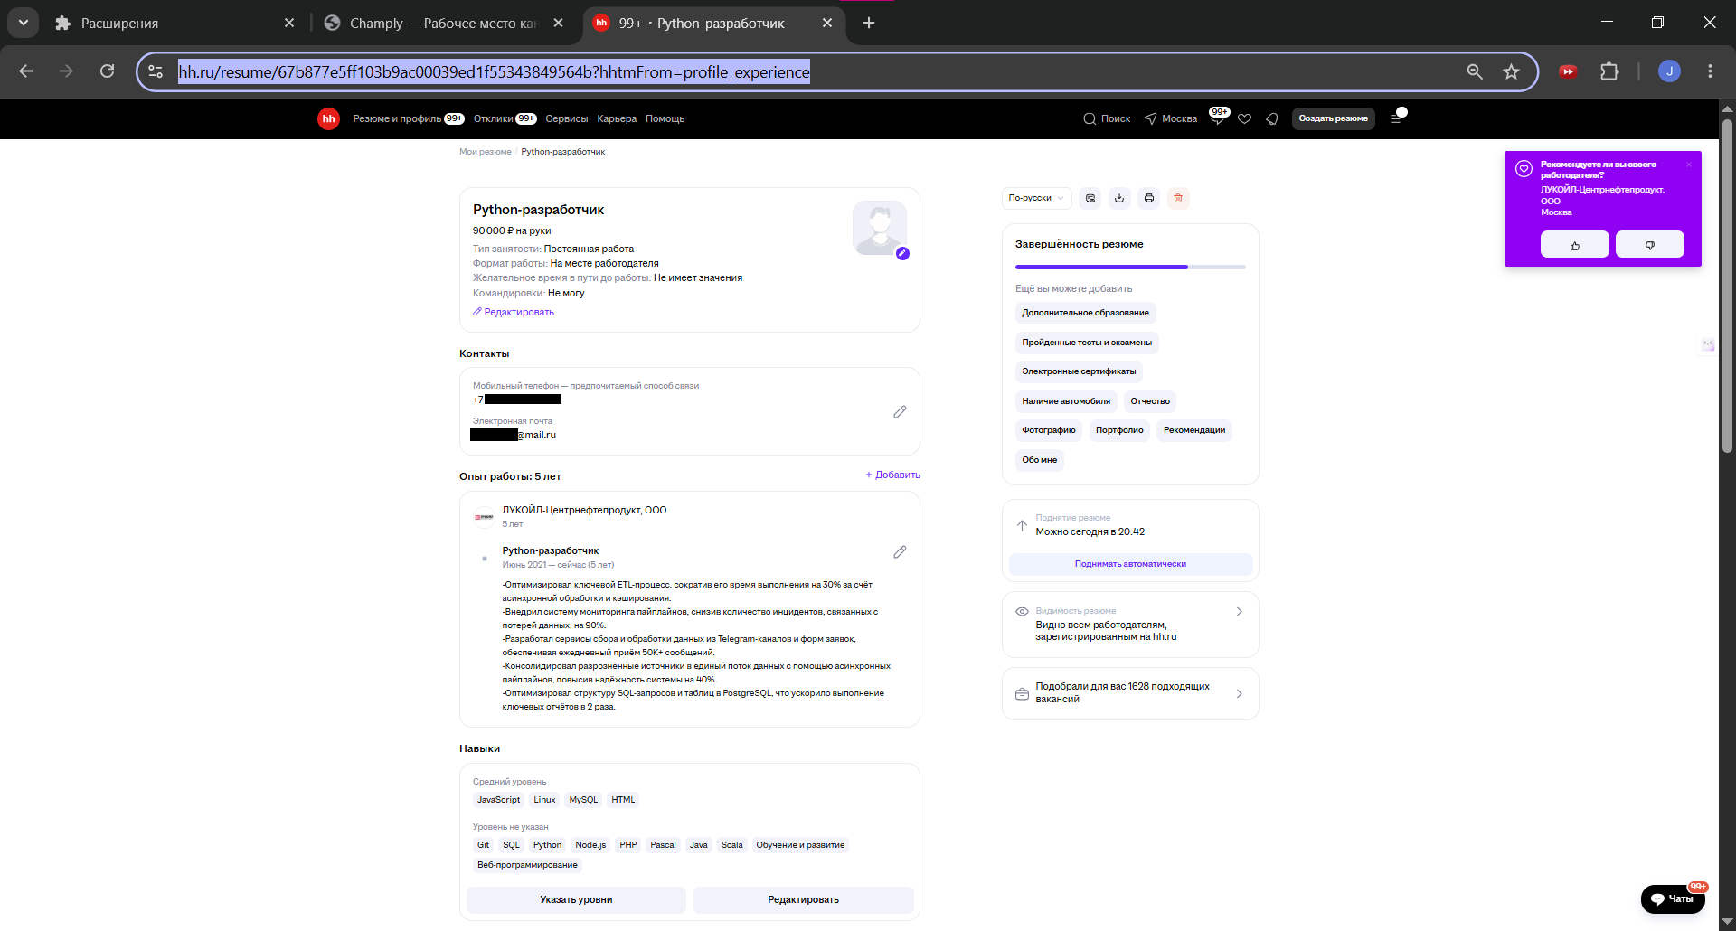Image resolution: width=1736 pixels, height=931 pixels.
Task: Click the ЛУКОЙЛ company logo in experience
Action: (484, 517)
